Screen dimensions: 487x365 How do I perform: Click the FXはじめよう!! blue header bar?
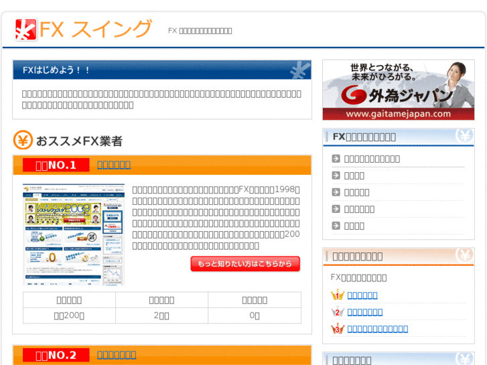click(162, 70)
